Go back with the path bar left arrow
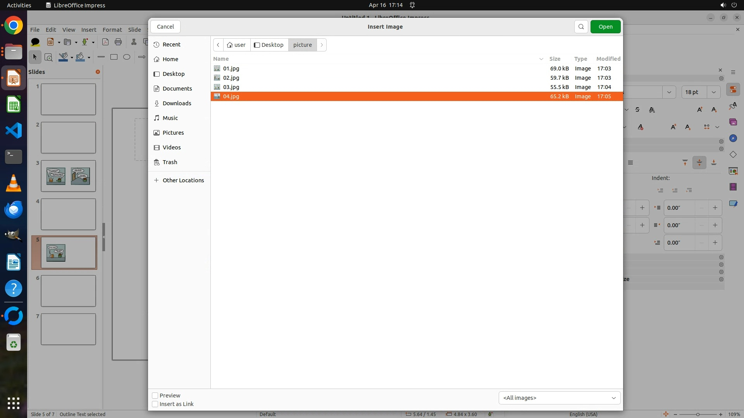This screenshot has height=418, width=744. 218,45
